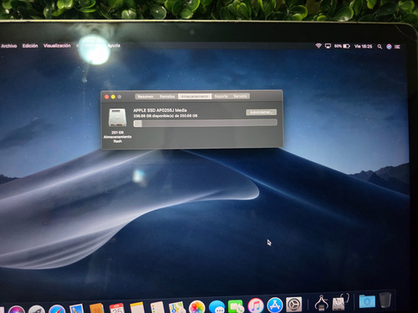Viewport: 418px width, 313px height.
Task: Click the Administrar... button
Action: 261,112
